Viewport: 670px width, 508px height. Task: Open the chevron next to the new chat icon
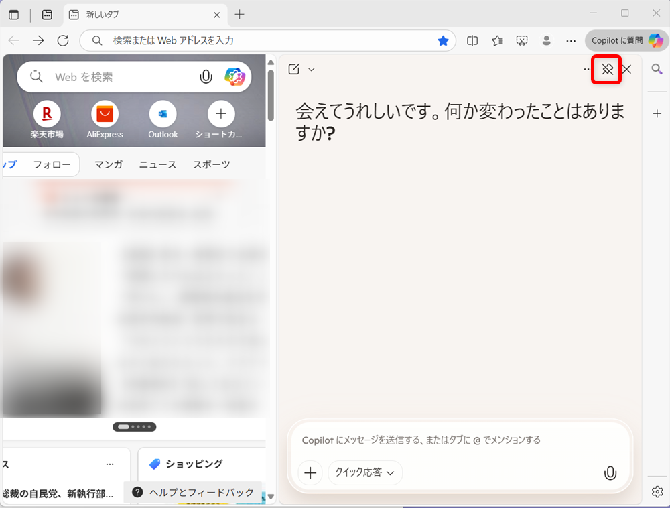coord(311,69)
